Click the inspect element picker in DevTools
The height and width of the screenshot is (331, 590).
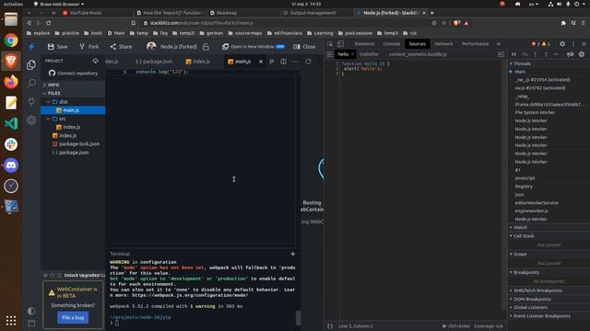tap(330, 44)
